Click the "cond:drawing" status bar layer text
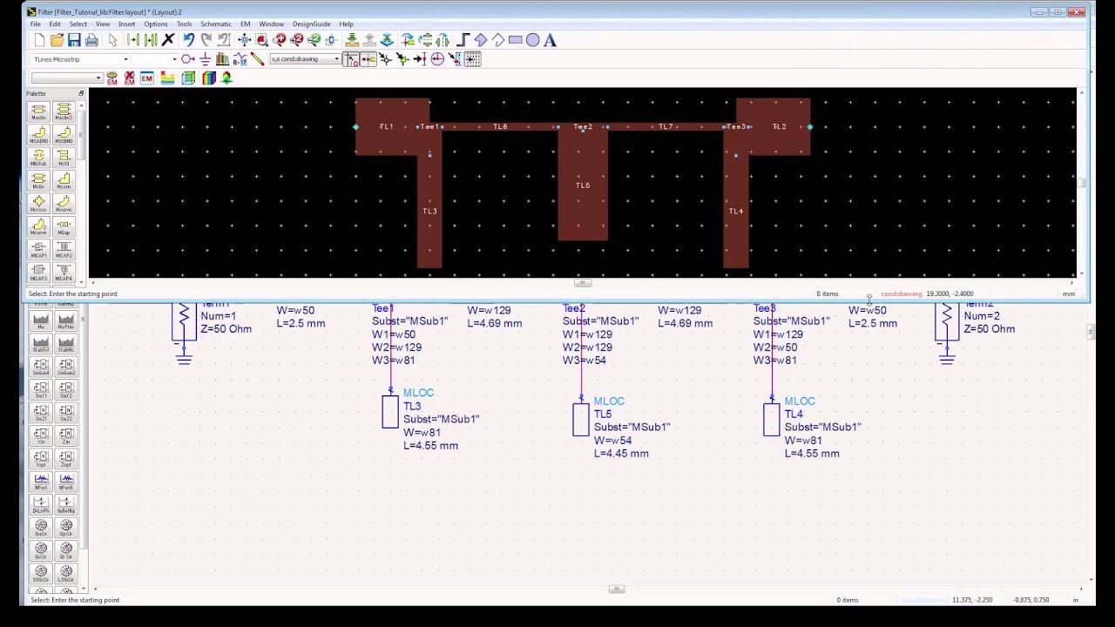This screenshot has height=627, width=1115. (x=901, y=293)
